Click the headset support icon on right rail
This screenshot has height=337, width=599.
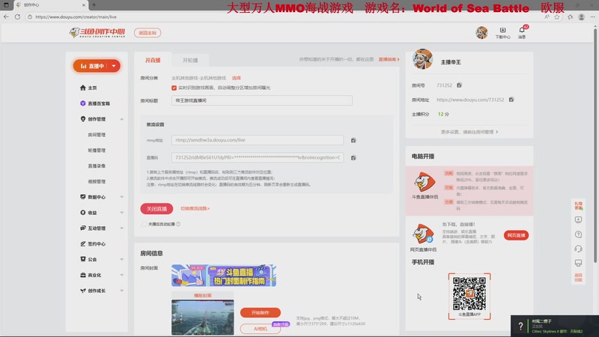578,249
